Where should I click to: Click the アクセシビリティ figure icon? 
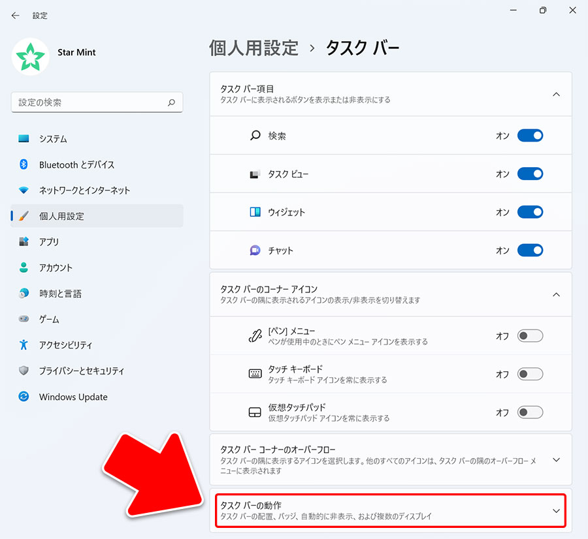24,345
